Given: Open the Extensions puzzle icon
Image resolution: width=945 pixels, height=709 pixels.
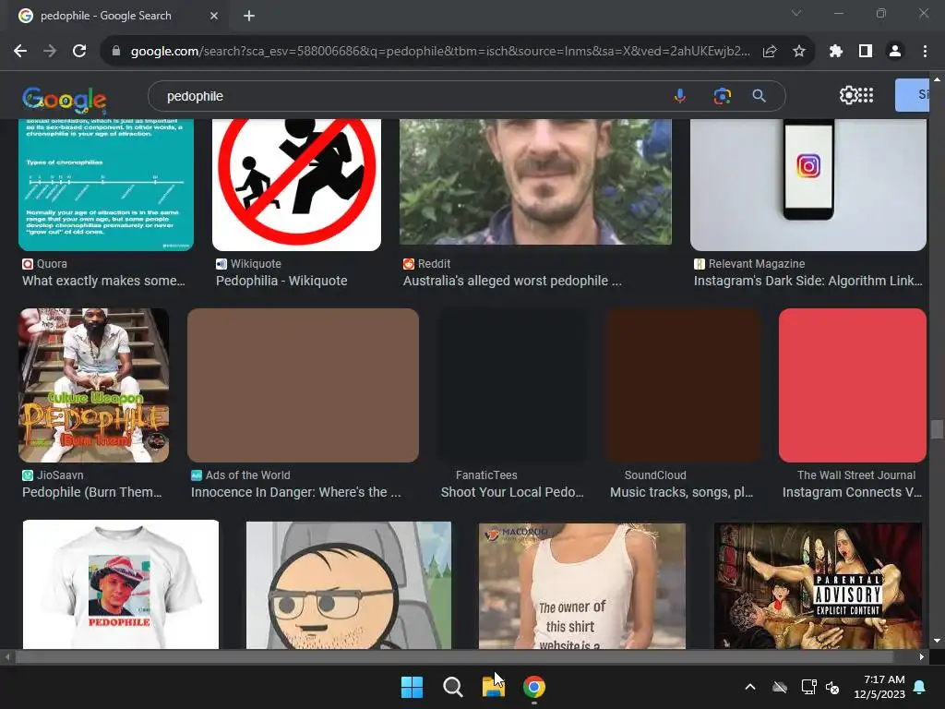Looking at the screenshot, I should (835, 52).
